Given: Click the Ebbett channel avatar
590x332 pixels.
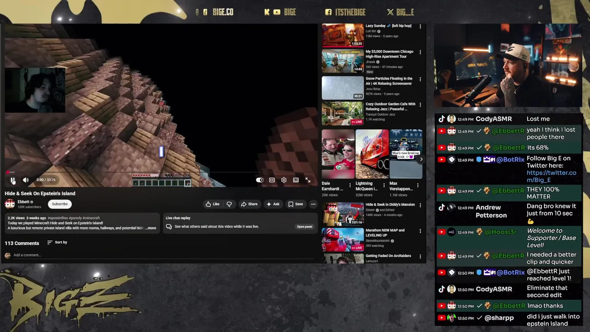Looking at the screenshot, I should click(10, 204).
